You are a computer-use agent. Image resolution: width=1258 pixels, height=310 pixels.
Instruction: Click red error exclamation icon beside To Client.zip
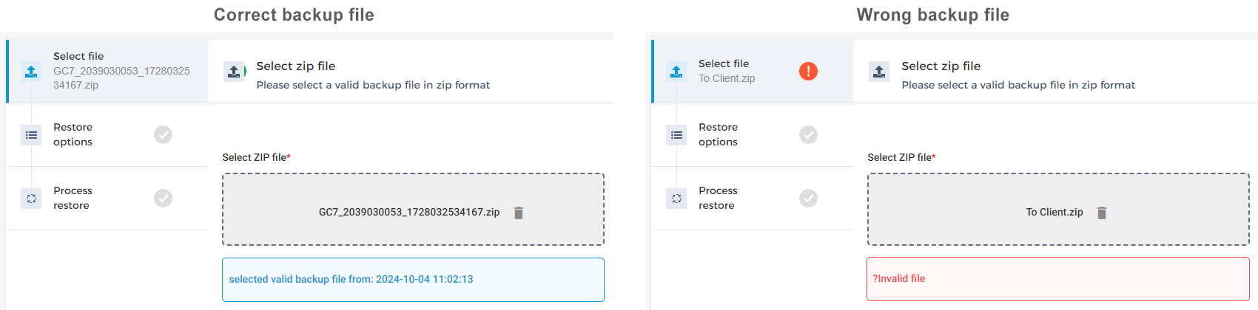(808, 71)
